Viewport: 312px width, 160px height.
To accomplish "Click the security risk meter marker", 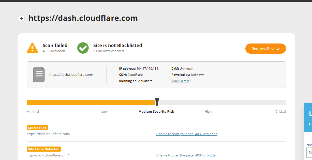I will 157,102.
